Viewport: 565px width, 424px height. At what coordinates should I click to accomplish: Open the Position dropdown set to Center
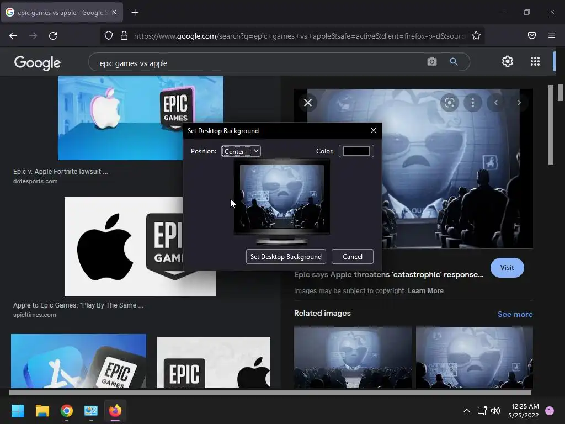(241, 151)
